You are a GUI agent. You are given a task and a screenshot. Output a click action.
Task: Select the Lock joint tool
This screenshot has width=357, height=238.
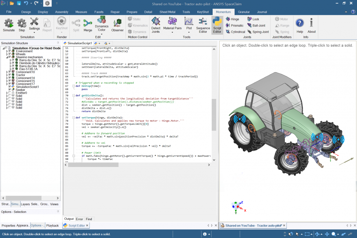(253, 19)
